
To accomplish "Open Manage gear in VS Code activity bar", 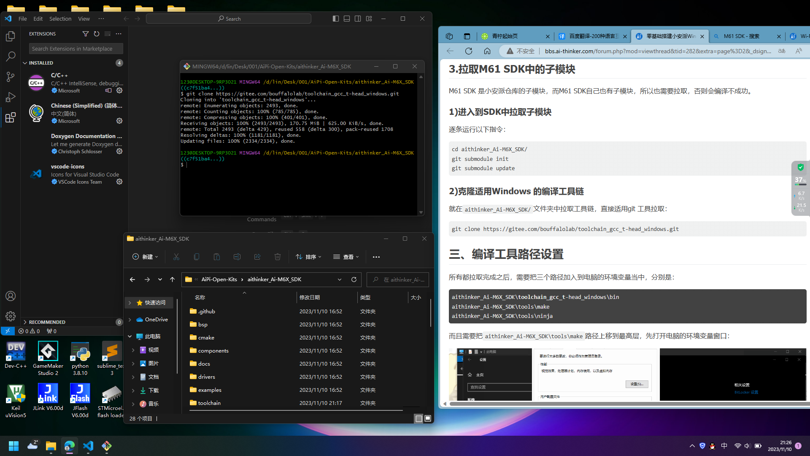I will tap(11, 316).
